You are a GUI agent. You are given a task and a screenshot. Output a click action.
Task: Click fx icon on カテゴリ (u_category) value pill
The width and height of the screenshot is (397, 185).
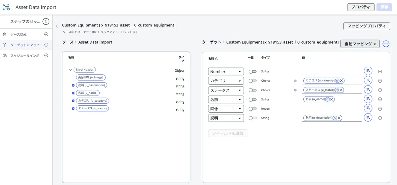[337, 81]
